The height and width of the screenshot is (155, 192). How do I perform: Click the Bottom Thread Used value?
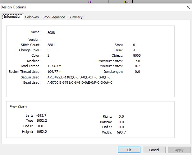pyautogui.click(x=54, y=72)
